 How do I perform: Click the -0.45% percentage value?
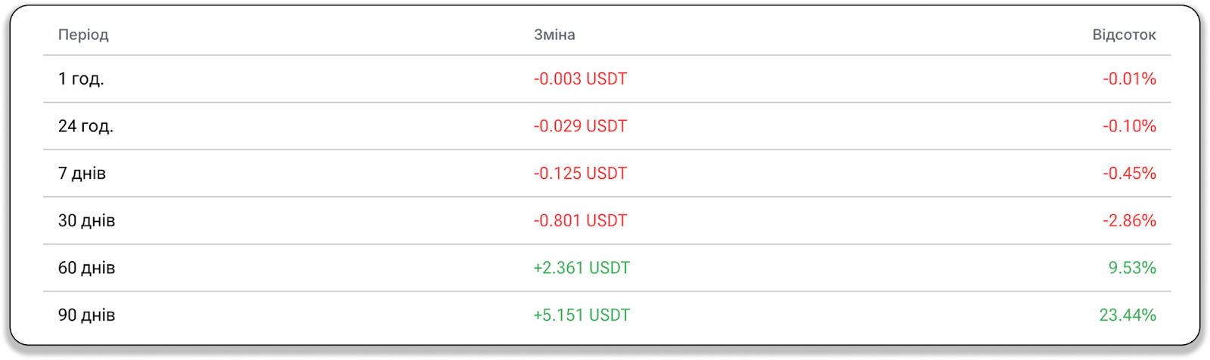pyautogui.click(x=1129, y=174)
